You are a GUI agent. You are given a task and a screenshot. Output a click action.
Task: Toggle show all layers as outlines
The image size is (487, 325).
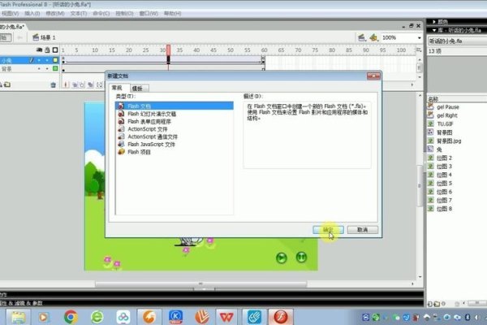55,50
